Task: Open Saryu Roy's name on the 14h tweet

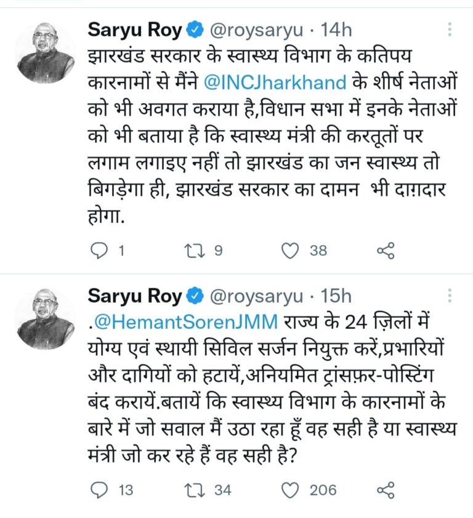Action: click(x=135, y=29)
